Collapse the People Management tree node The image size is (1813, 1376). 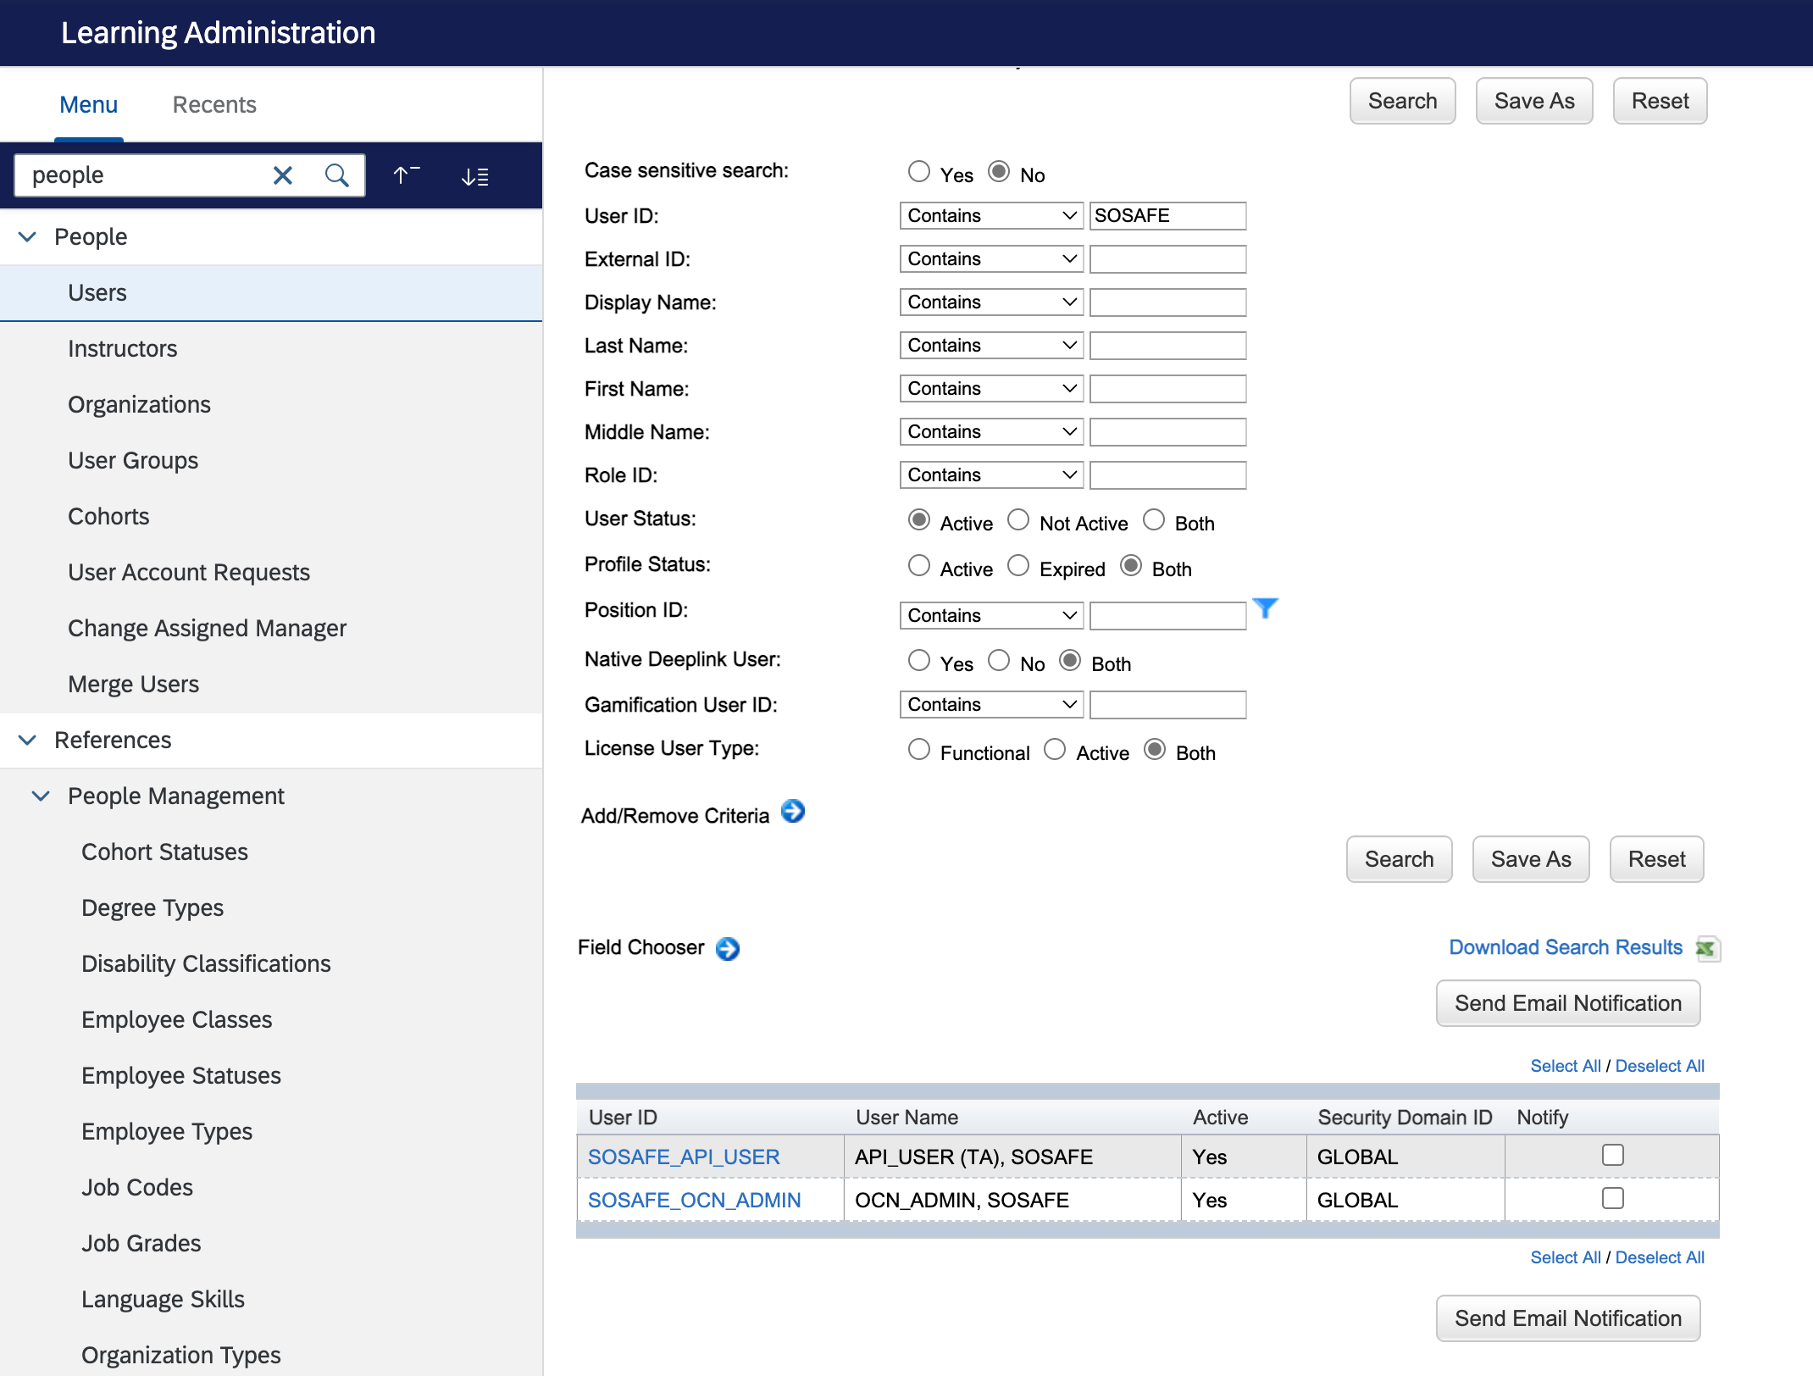click(x=41, y=796)
